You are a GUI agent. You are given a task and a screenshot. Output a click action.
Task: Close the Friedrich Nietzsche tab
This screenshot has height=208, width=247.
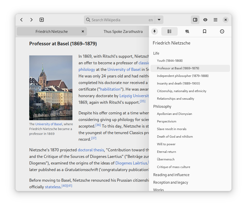83,32
